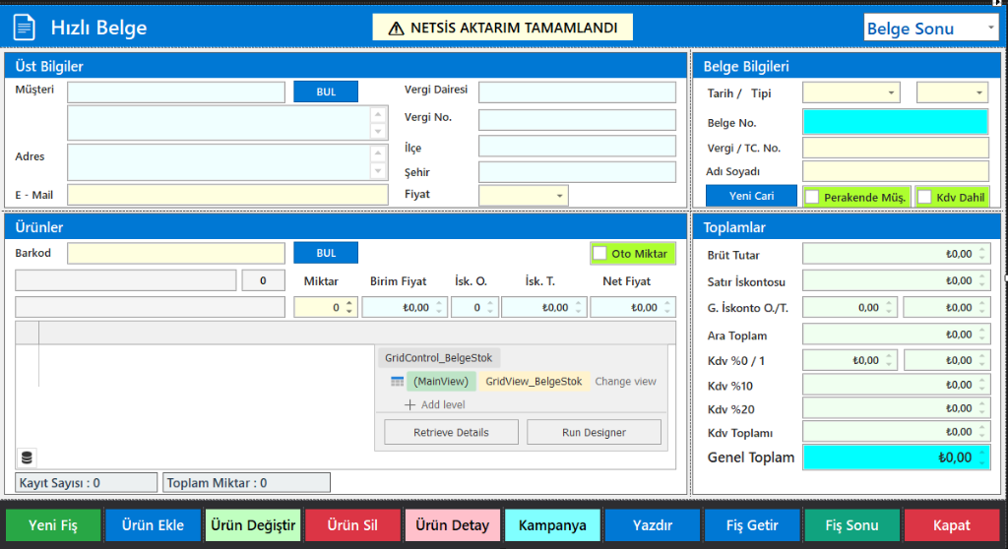Viewport: 1008px width, 549px height.
Task: Click the Yeni Fiş button
Action: pos(53,525)
